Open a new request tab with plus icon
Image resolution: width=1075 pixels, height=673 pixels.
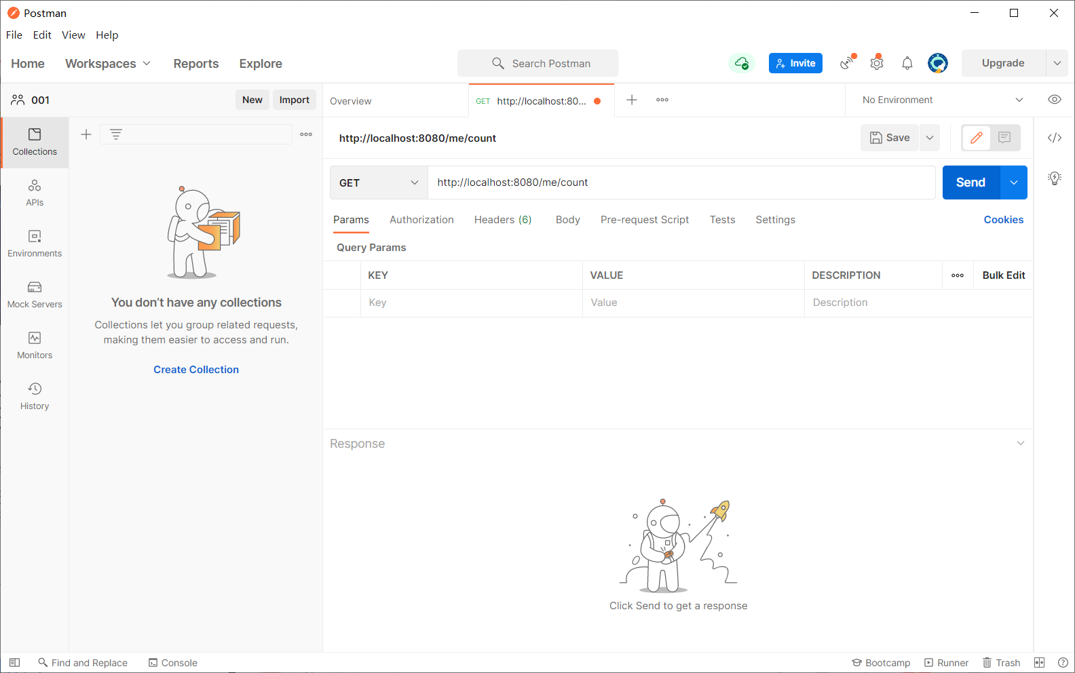pyautogui.click(x=632, y=100)
